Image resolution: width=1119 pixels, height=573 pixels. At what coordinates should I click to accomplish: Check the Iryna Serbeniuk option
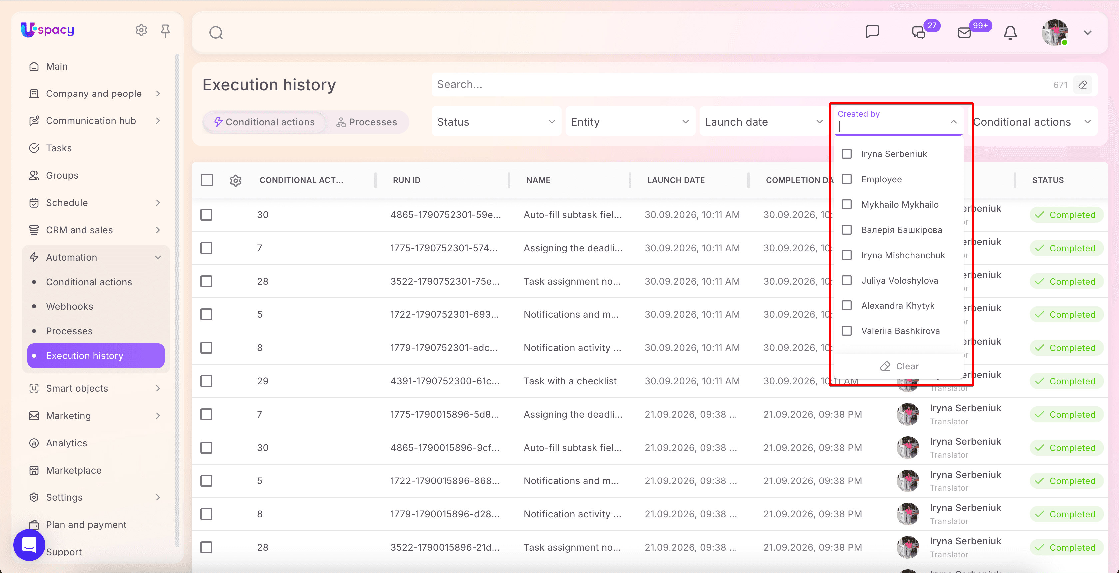pyautogui.click(x=847, y=154)
